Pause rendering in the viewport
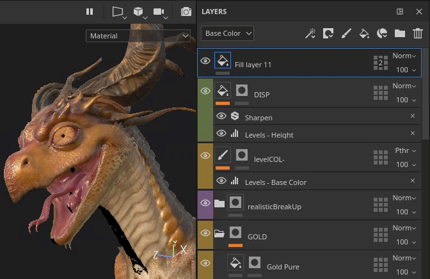This screenshot has height=279, width=430. coord(90,12)
